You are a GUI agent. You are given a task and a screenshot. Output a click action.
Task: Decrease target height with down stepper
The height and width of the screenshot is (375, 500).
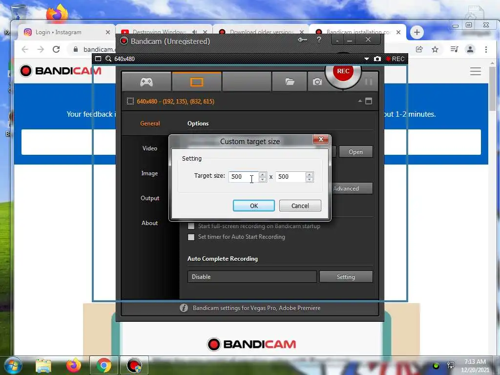309,180
